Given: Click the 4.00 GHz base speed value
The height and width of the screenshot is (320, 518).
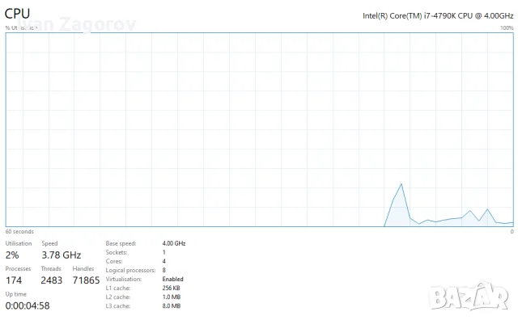Looking at the screenshot, I should (x=174, y=243).
